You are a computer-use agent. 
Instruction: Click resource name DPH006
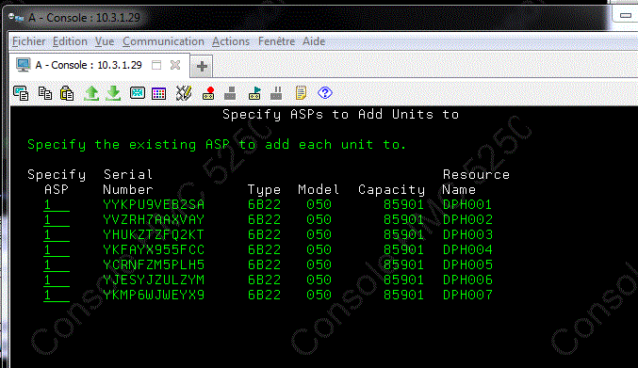(x=467, y=280)
